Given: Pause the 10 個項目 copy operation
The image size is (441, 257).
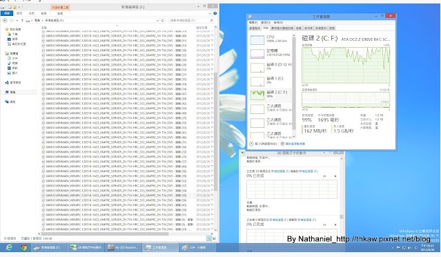Looking at the screenshot, I should coord(324,176).
